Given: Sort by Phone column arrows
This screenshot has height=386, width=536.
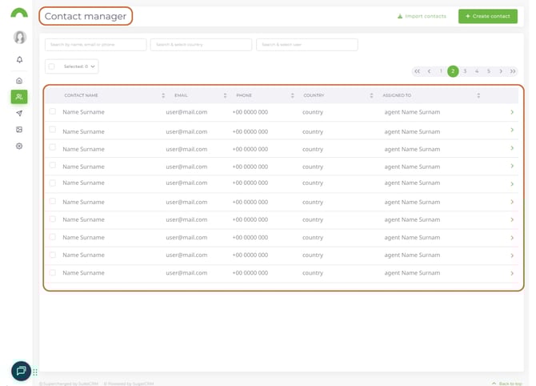Looking at the screenshot, I should click(292, 95).
